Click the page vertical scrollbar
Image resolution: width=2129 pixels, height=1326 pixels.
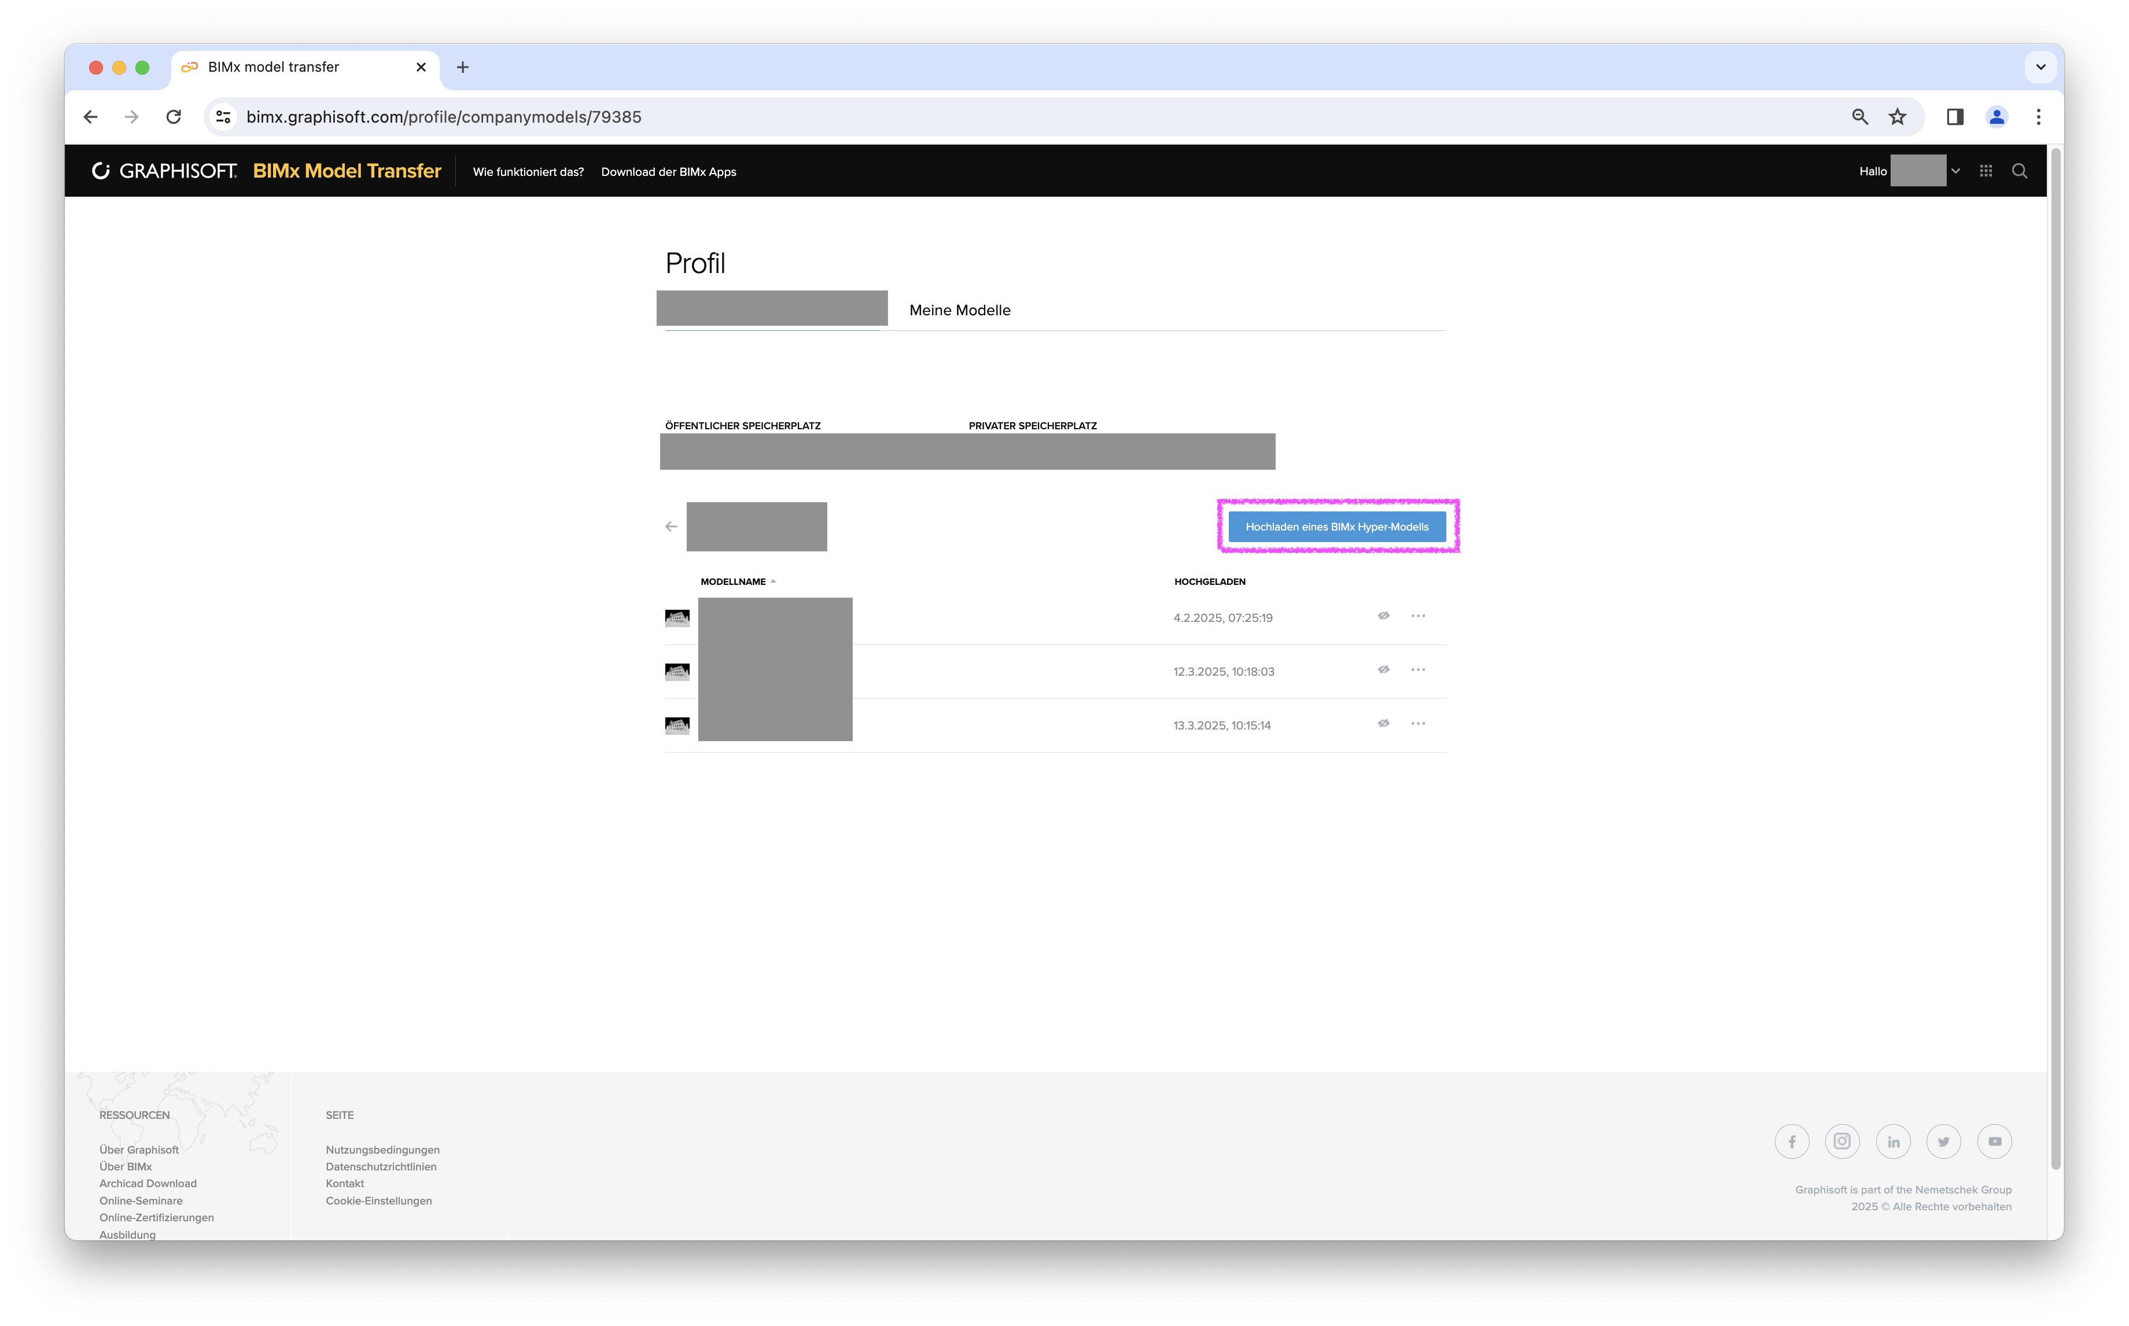(x=2054, y=658)
